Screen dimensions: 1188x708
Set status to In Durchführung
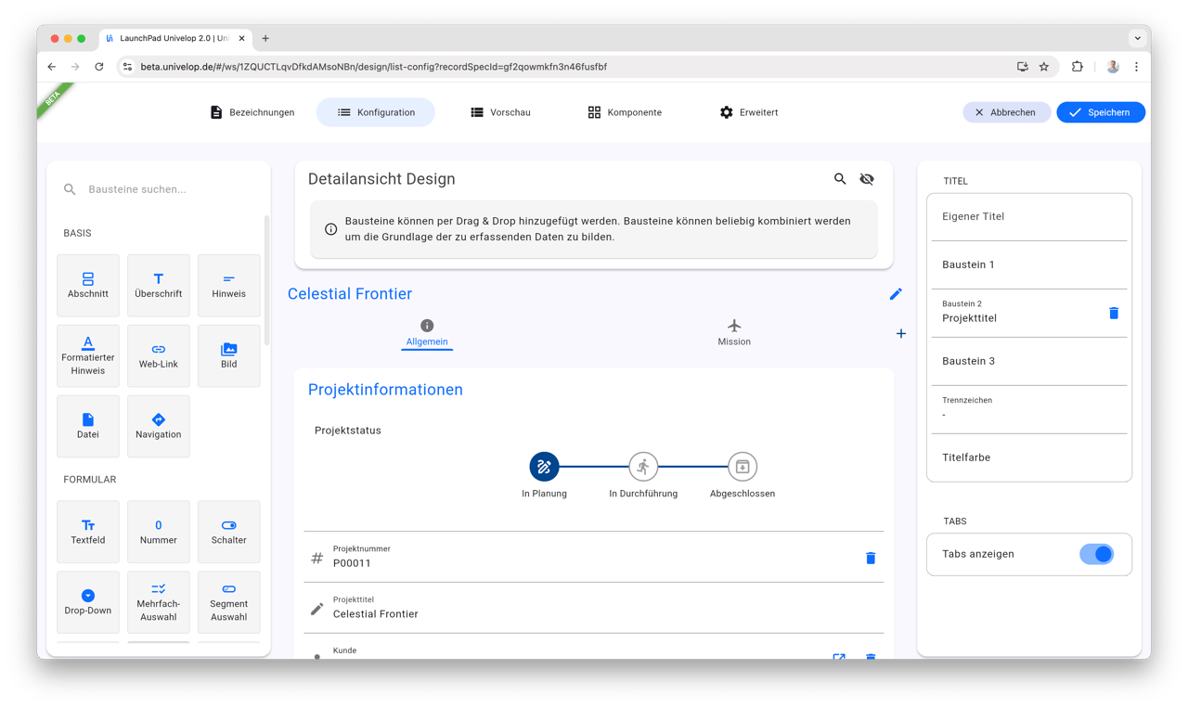[643, 467]
